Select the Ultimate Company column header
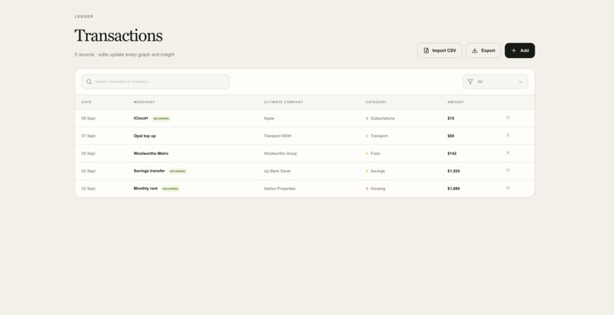This screenshot has width=614, height=315. point(283,102)
